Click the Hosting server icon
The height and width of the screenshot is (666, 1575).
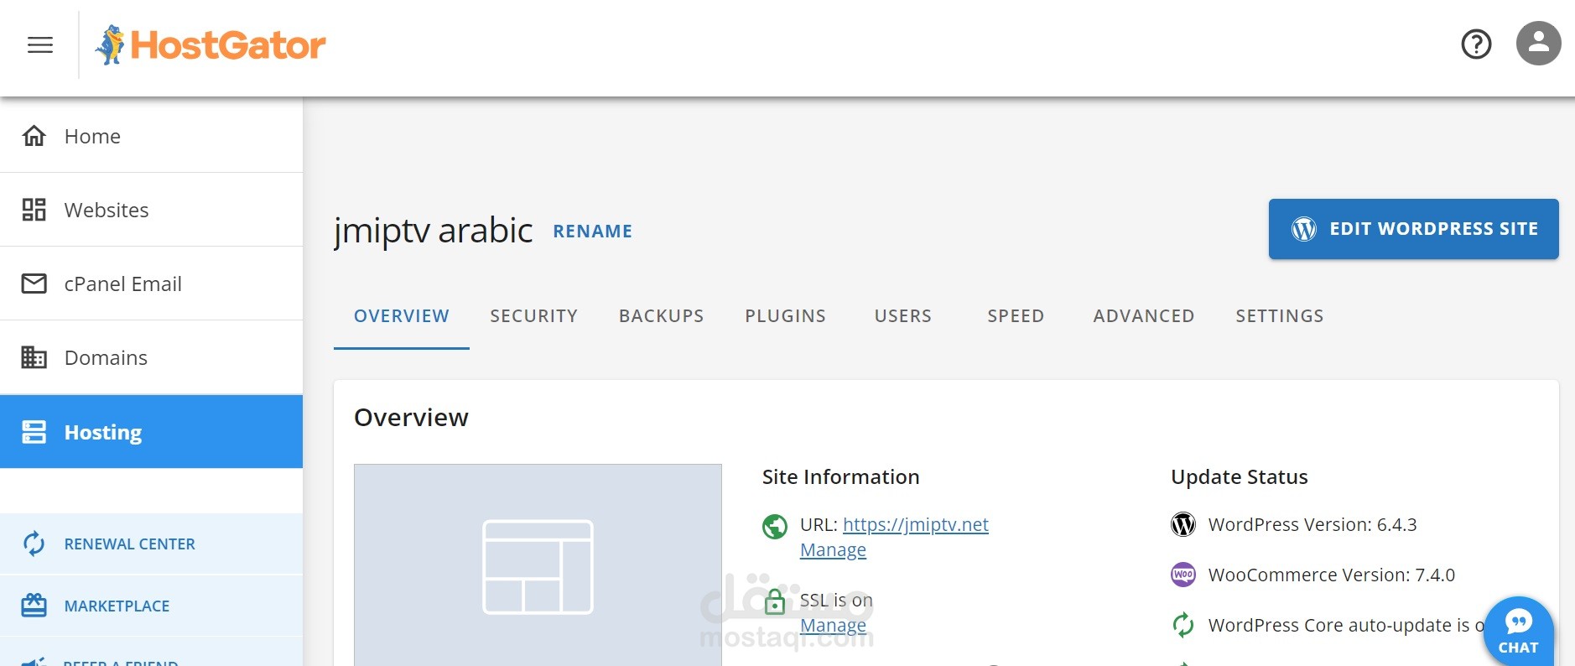pyautogui.click(x=34, y=432)
